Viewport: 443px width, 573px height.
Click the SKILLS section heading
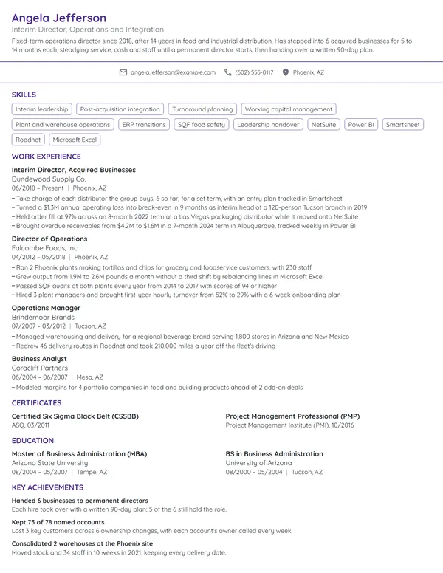[x=24, y=95]
